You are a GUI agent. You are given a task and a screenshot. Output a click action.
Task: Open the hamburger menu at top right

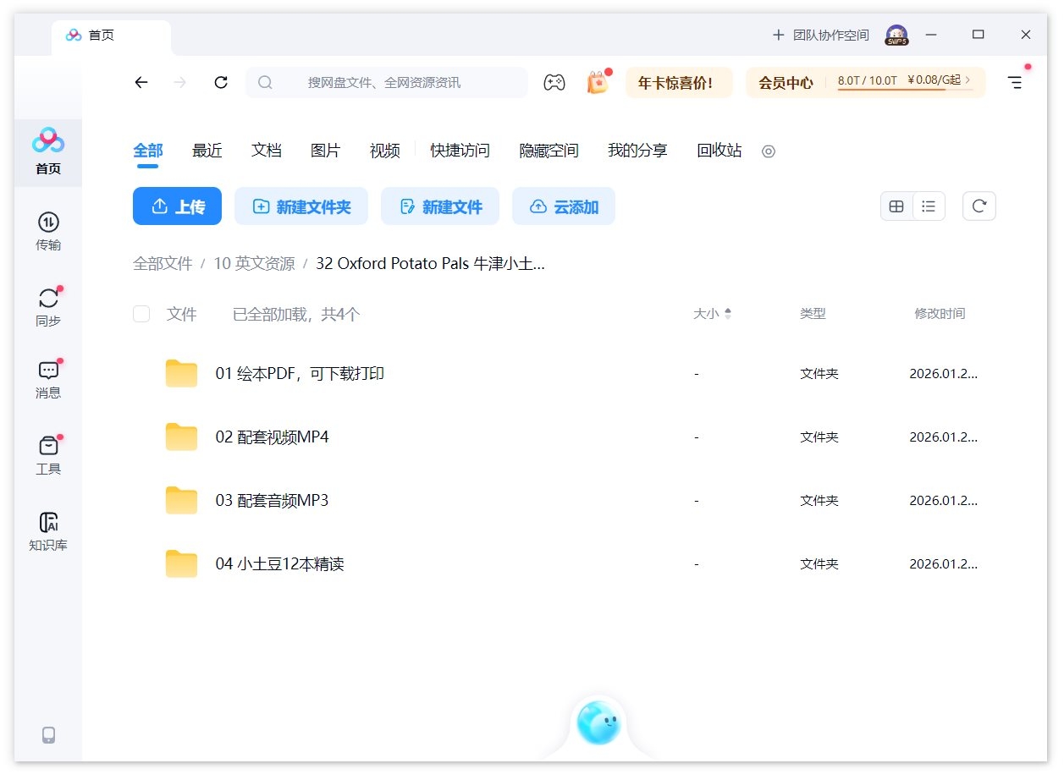click(x=1015, y=82)
